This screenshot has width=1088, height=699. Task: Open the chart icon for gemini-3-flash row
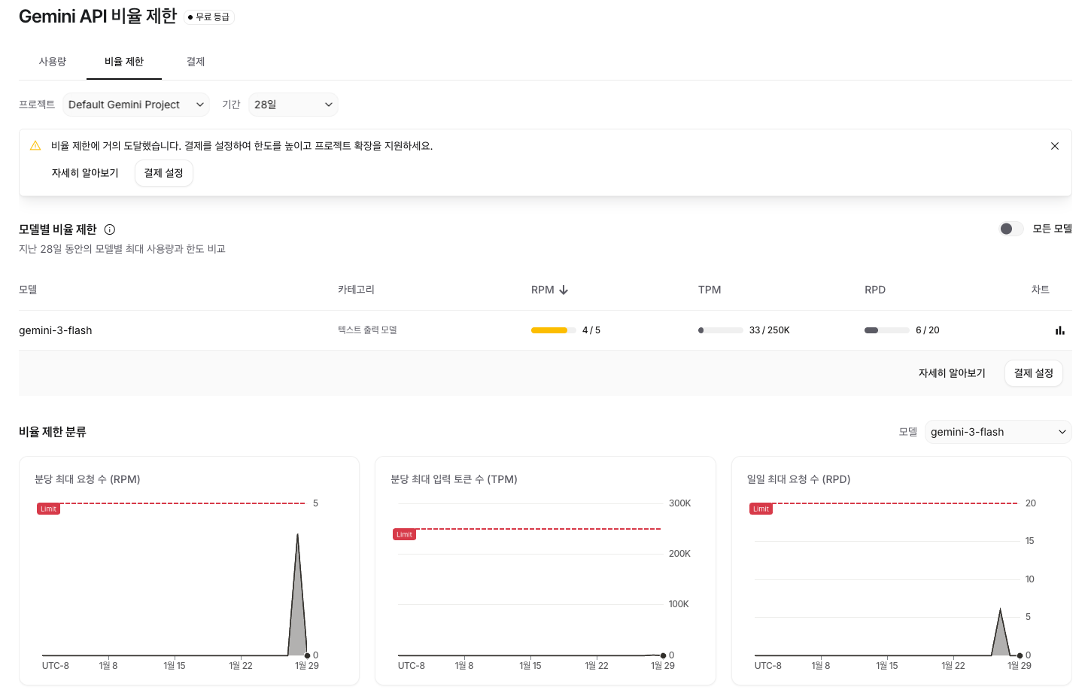pyautogui.click(x=1059, y=330)
